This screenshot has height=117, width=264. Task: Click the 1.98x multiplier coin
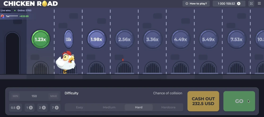(x=96, y=39)
